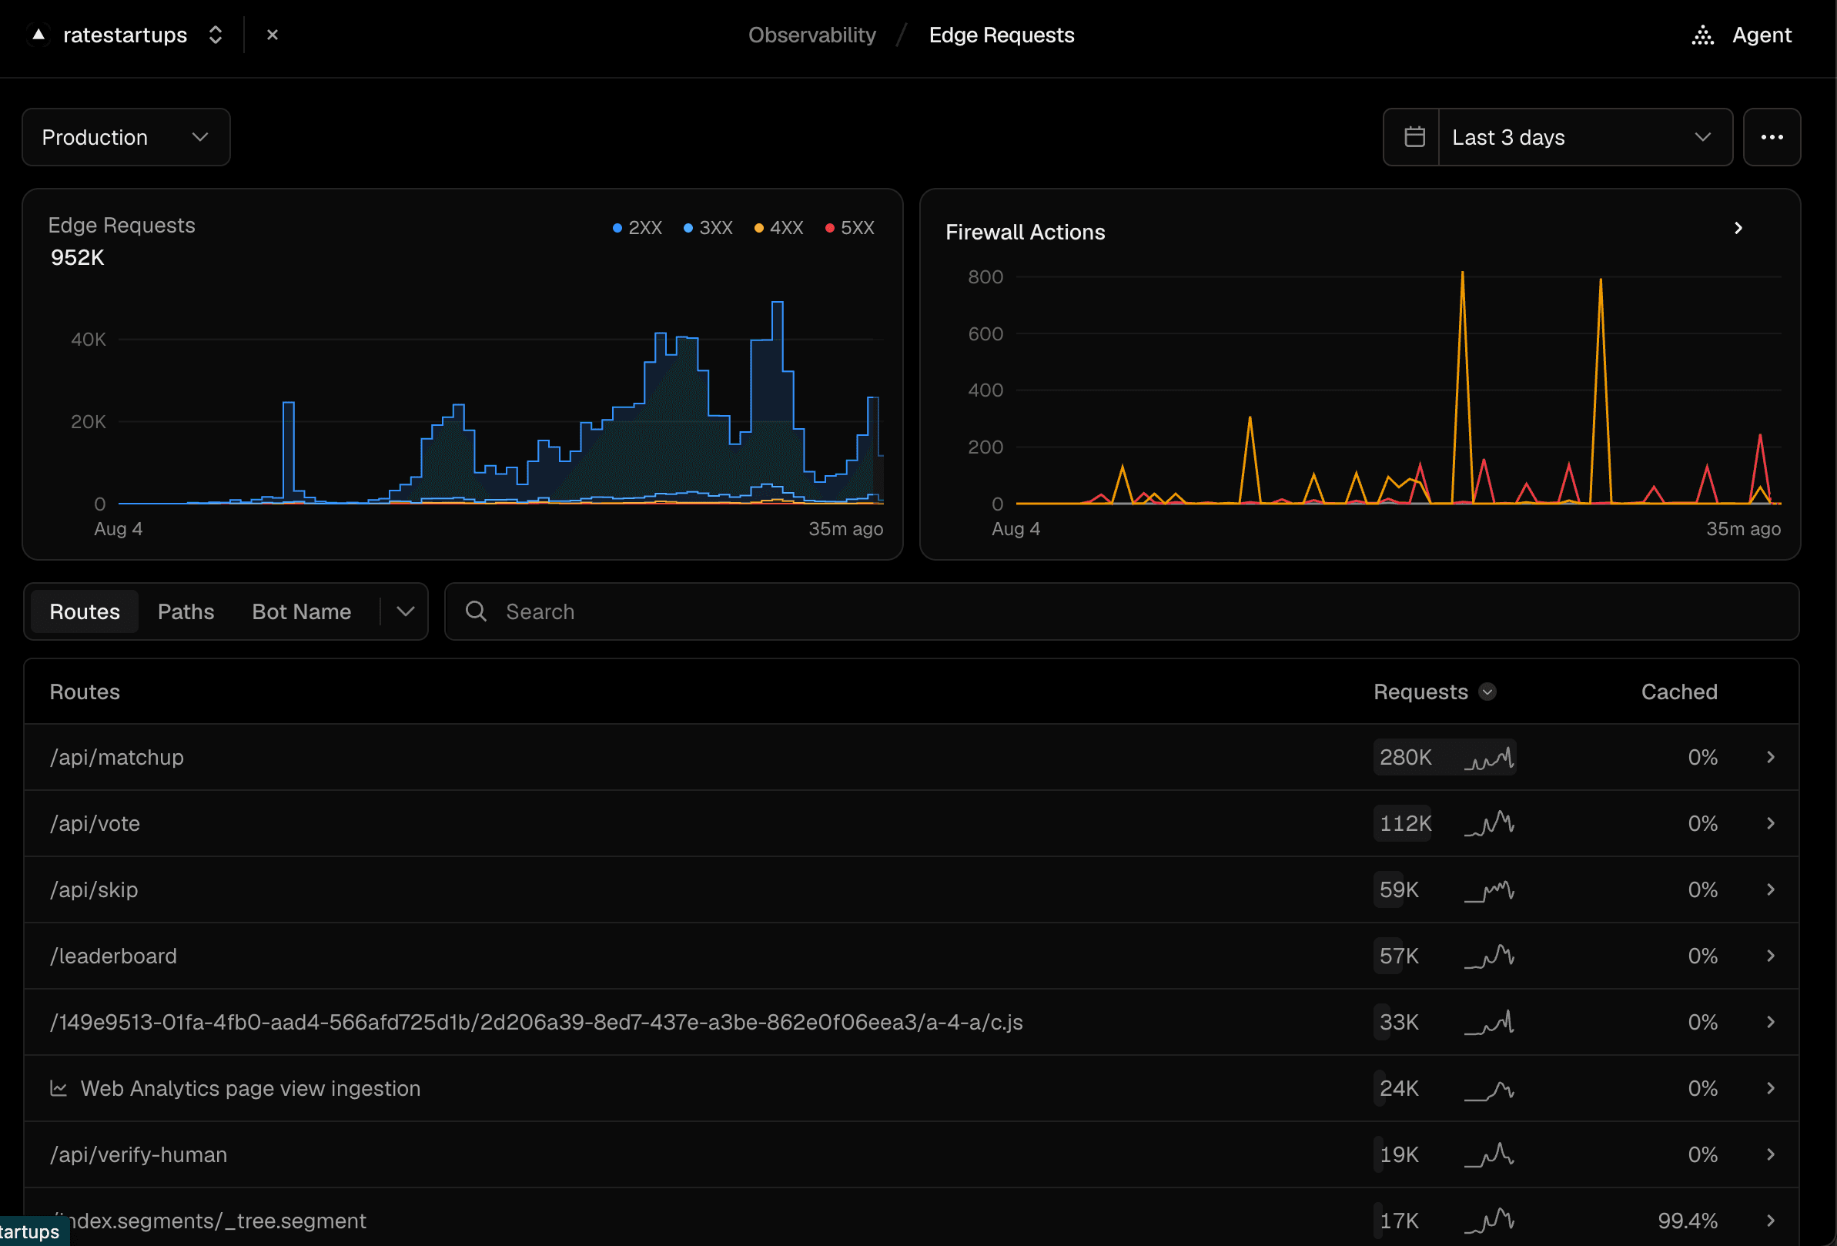
Task: Open the Agent assistant
Action: point(1741,35)
